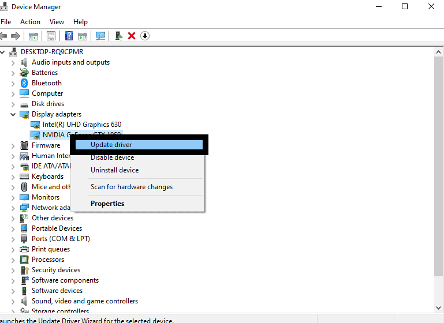Maximize the Device Manager window

point(405,6)
